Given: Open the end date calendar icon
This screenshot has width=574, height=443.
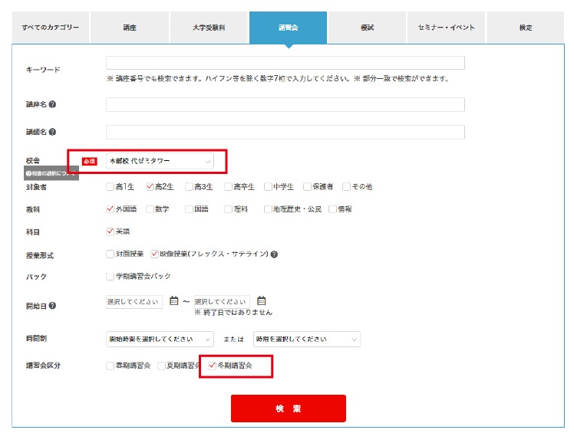Looking at the screenshot, I should click(x=262, y=301).
